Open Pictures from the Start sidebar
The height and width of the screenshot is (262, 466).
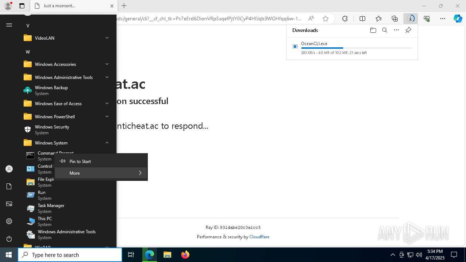coord(9,204)
